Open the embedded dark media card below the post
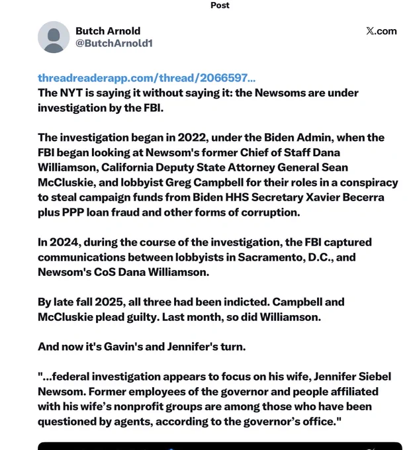Viewport: 413px width, 450px height. tap(220, 446)
